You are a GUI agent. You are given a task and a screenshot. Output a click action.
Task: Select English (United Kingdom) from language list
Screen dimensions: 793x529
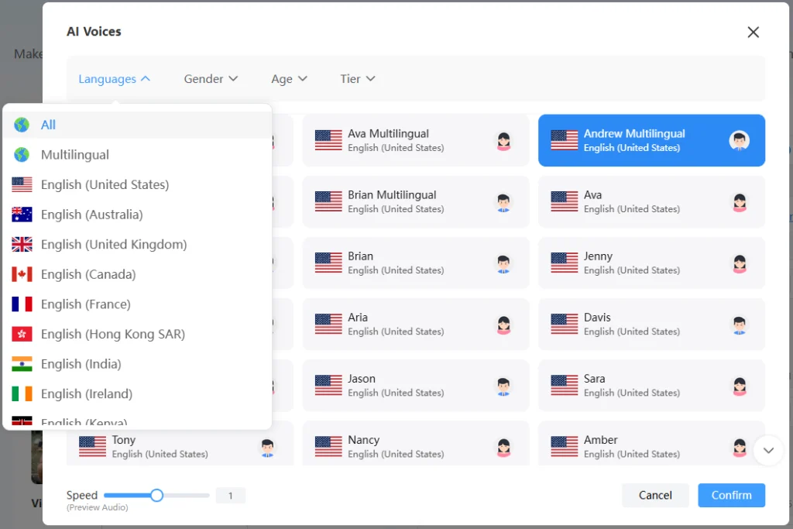114,245
